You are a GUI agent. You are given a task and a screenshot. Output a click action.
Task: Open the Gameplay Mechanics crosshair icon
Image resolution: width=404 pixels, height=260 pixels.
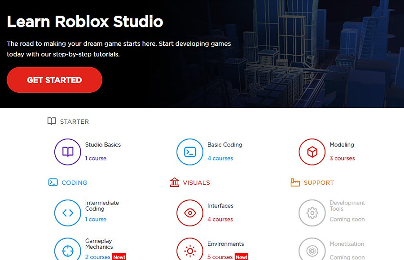[x=68, y=249]
